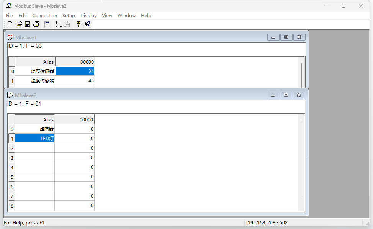Maximize the main Modbus Slave window

pos(344,6)
